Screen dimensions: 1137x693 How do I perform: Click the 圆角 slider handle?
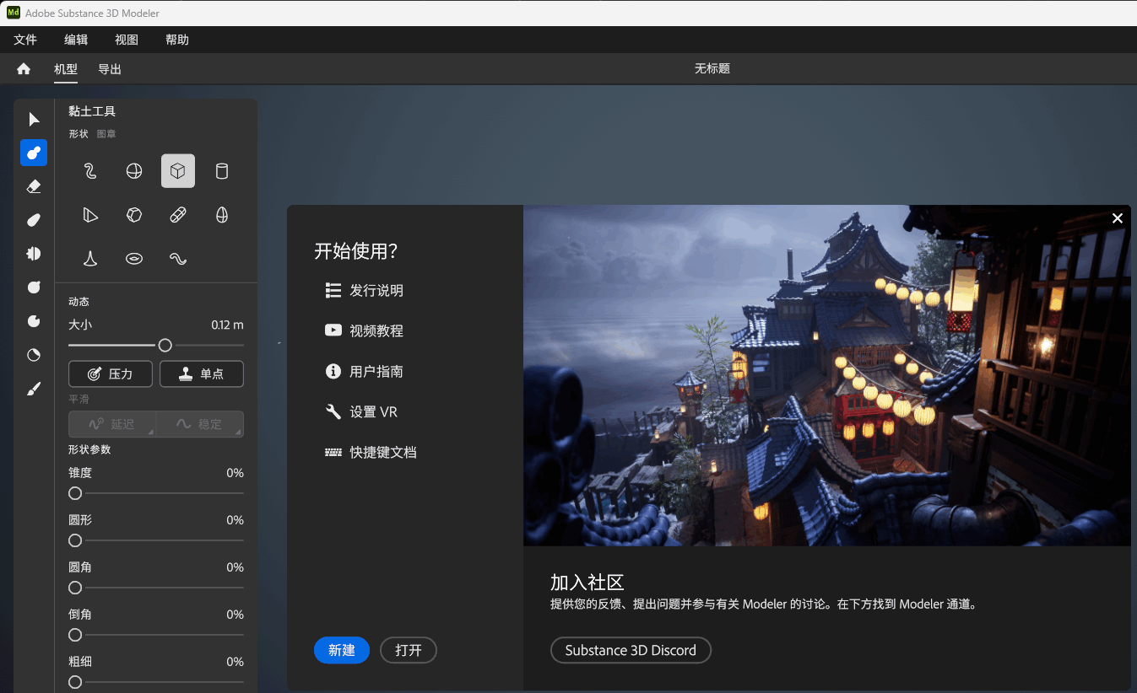[75, 588]
